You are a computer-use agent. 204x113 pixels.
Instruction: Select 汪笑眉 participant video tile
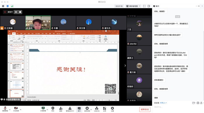13,23
